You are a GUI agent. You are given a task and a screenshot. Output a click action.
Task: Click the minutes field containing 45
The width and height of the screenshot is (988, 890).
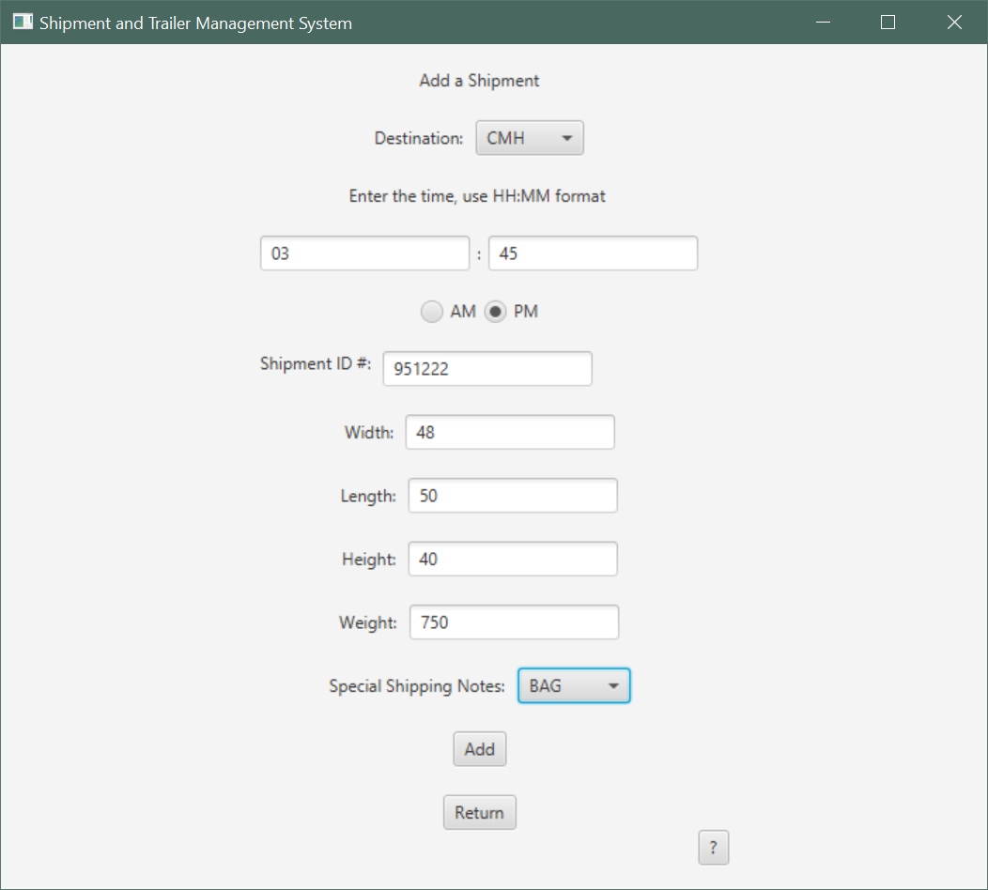(593, 253)
